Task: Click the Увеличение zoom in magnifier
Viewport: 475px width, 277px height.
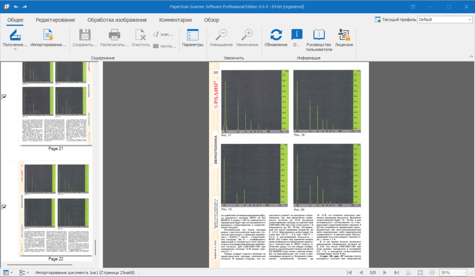Action: pos(247,35)
